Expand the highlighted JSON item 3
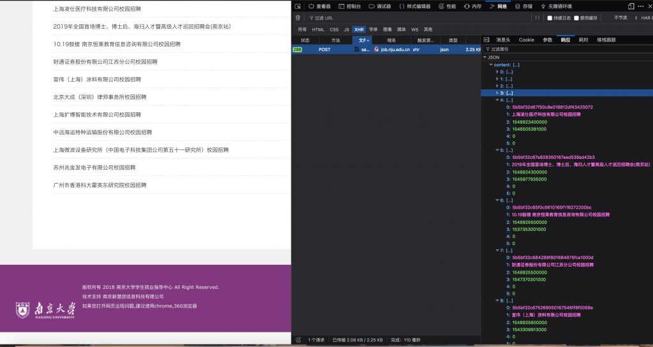Viewport: 653px width, 347px height. point(497,93)
